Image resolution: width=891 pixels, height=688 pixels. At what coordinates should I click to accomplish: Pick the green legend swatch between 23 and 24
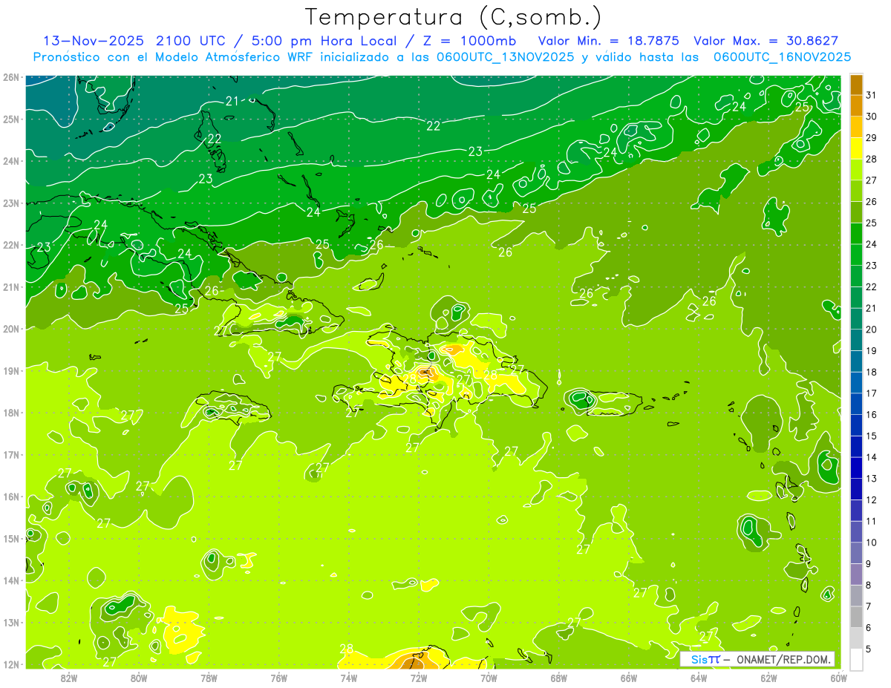tap(856, 255)
